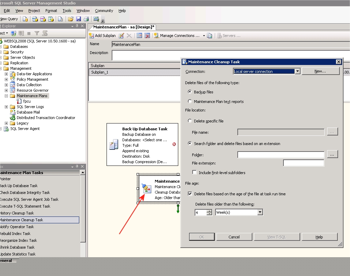Click the Remove Schedule calendar icon

pos(147,36)
